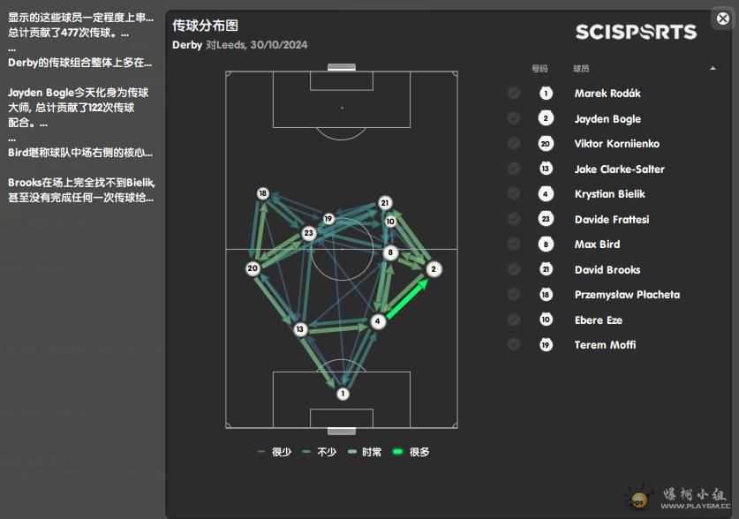Untick the checkmark beside Jayden Bogle

[514, 118]
